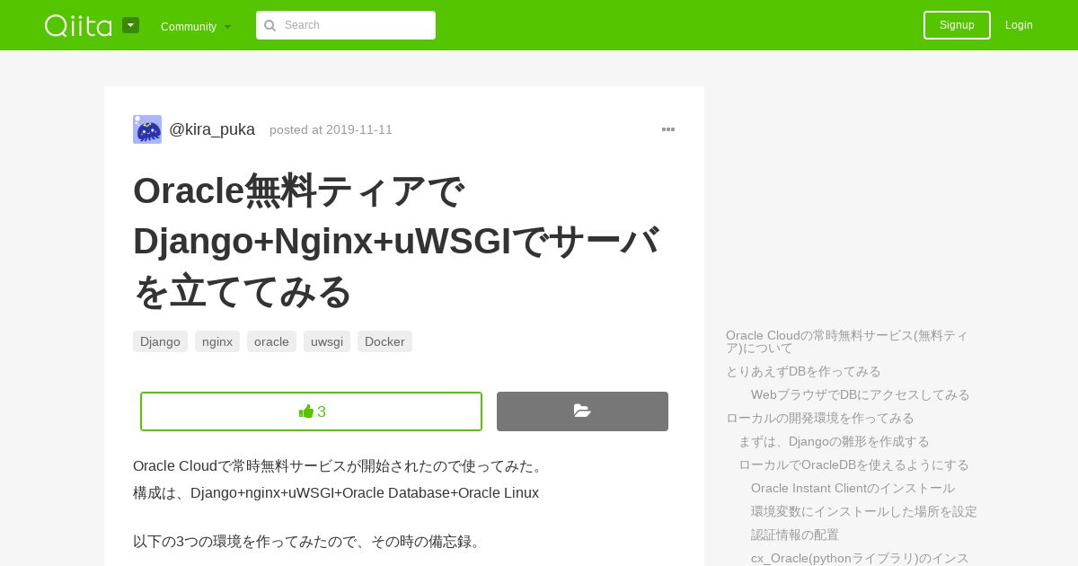
Task: Select the oracle tag
Action: pyautogui.click(x=271, y=341)
